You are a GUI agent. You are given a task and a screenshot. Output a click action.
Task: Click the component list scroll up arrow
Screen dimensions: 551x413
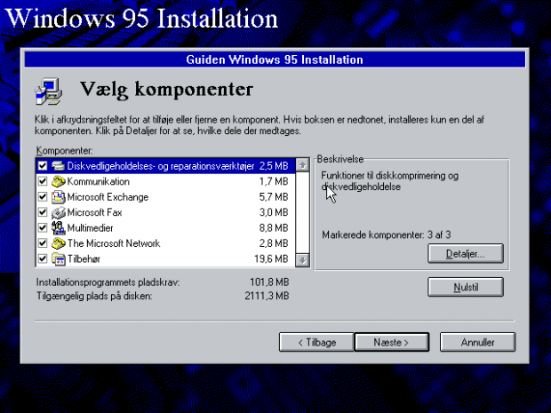(302, 165)
